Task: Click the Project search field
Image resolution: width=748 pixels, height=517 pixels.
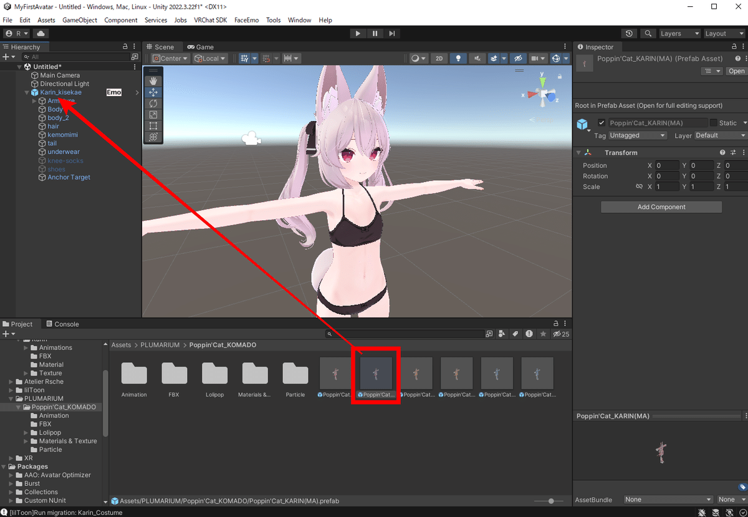Action: (404, 334)
